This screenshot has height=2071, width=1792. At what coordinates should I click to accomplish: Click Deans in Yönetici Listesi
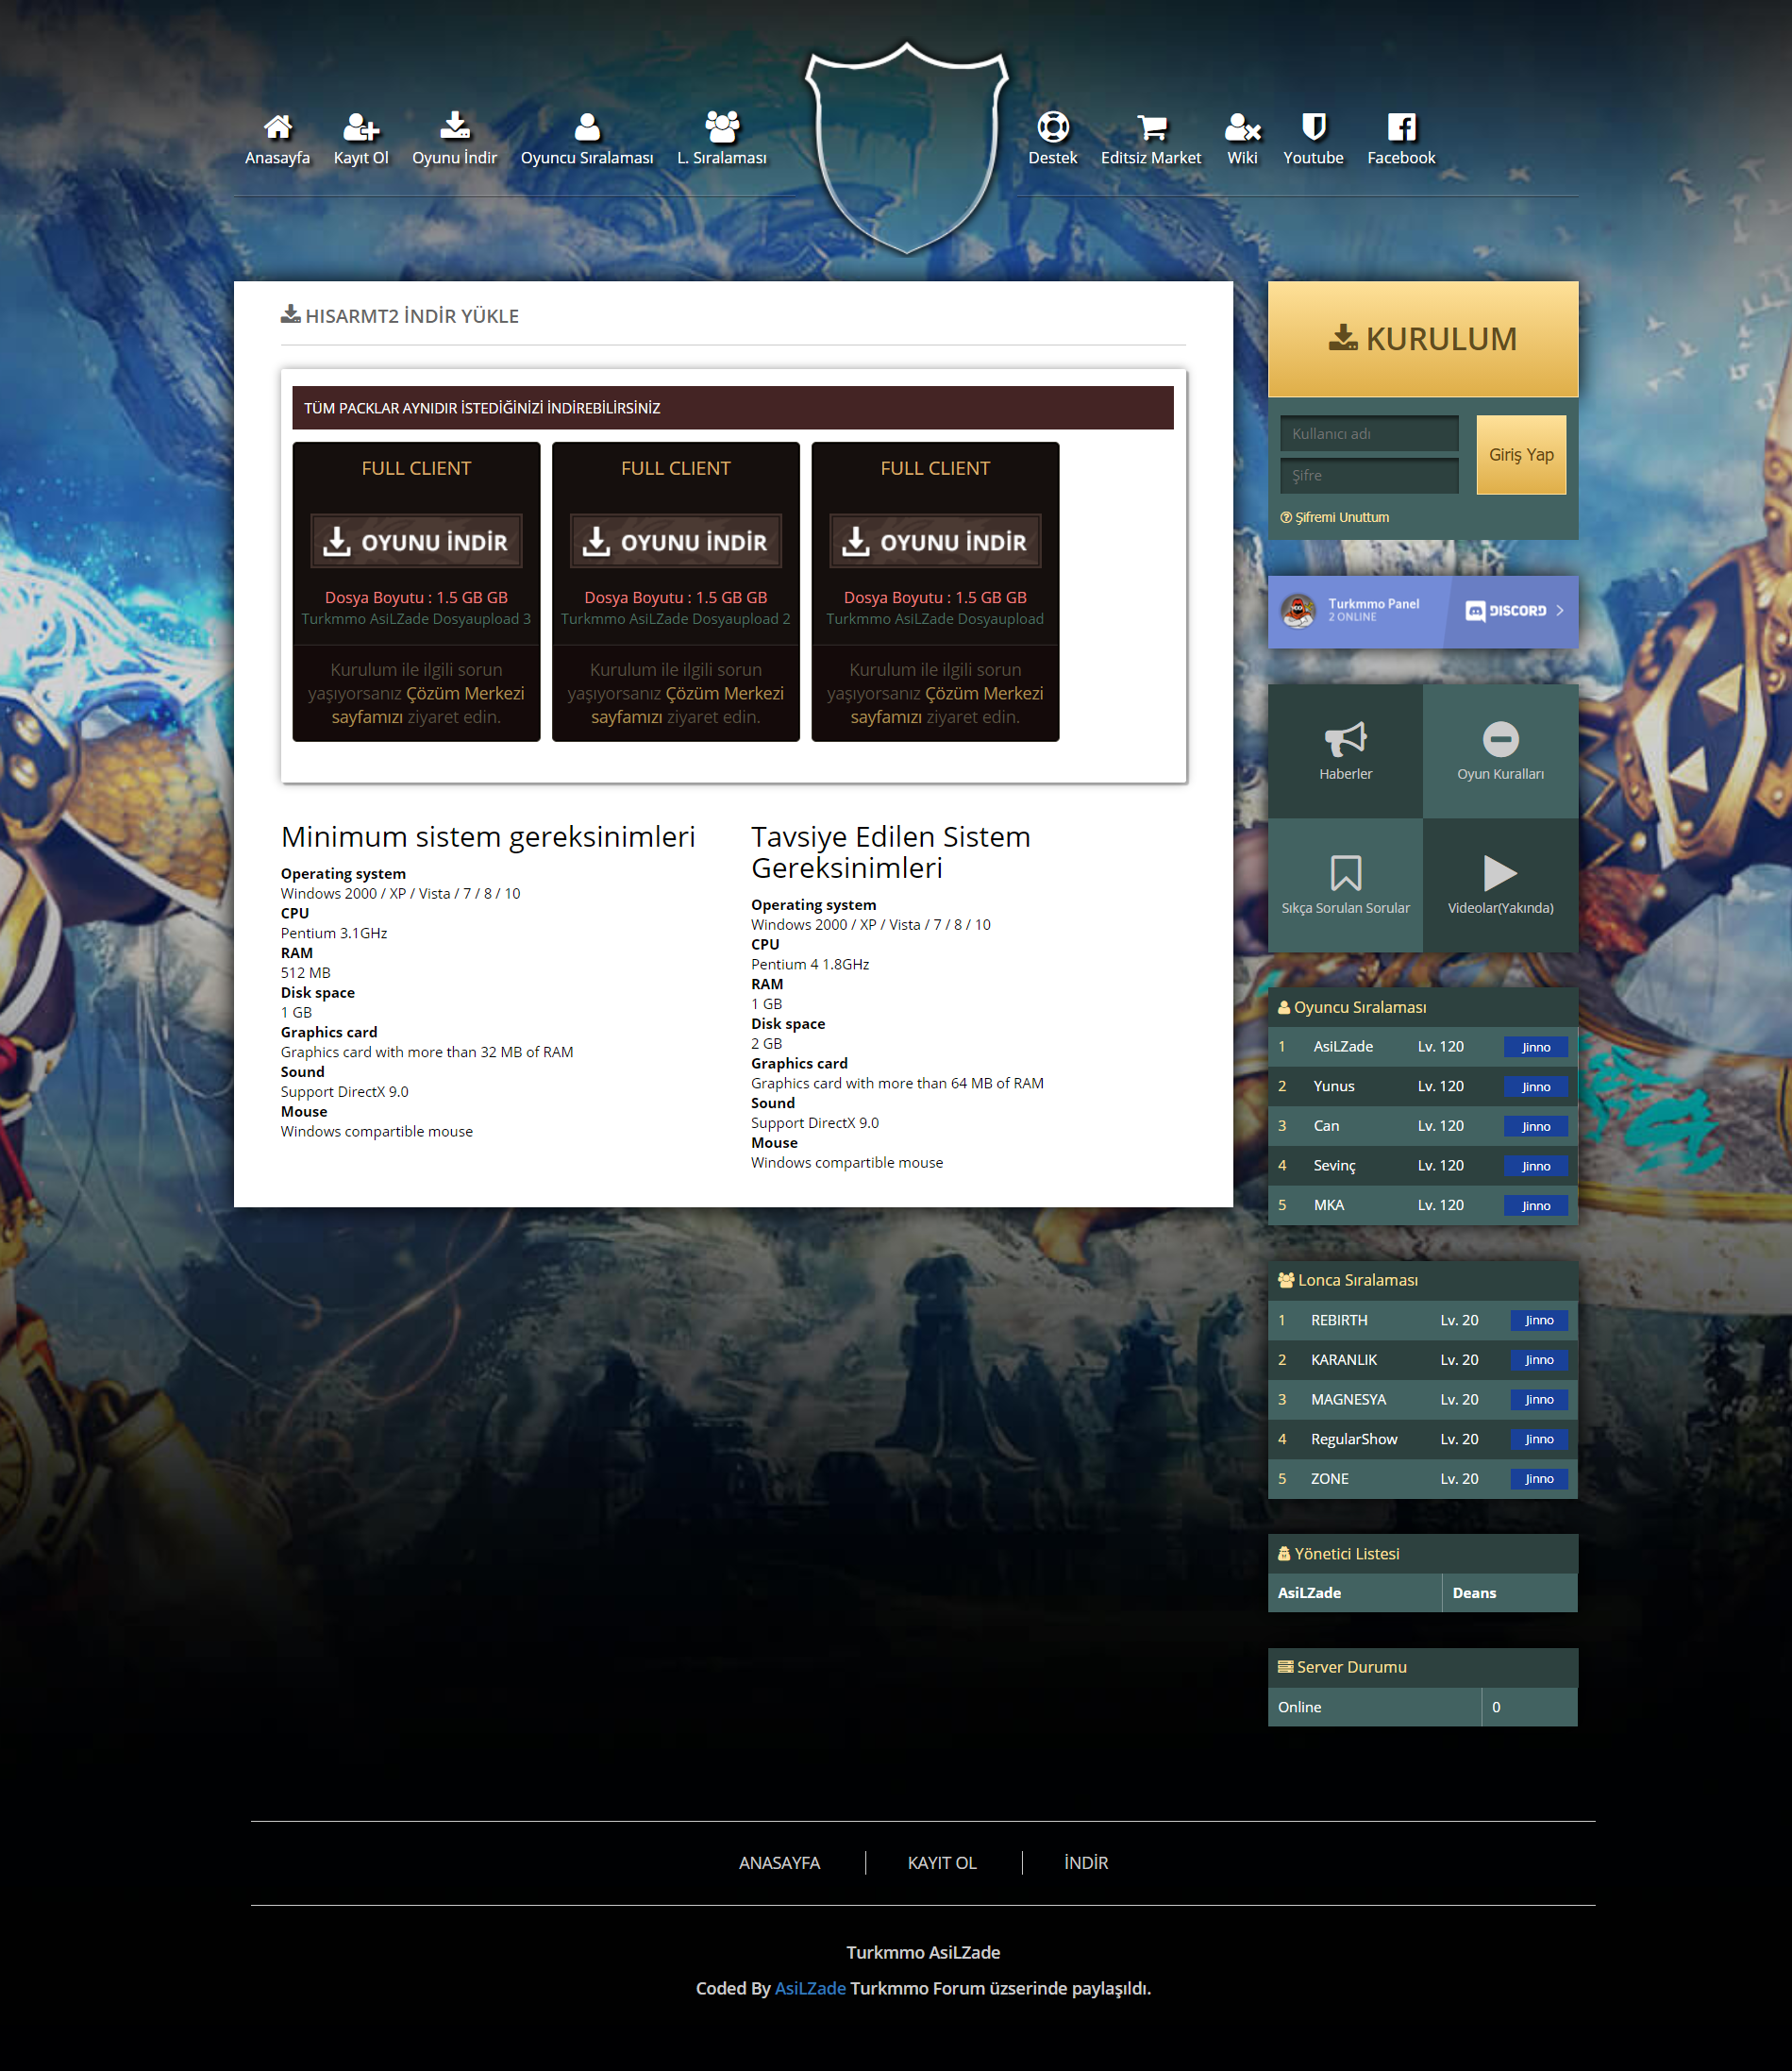(x=1474, y=1592)
